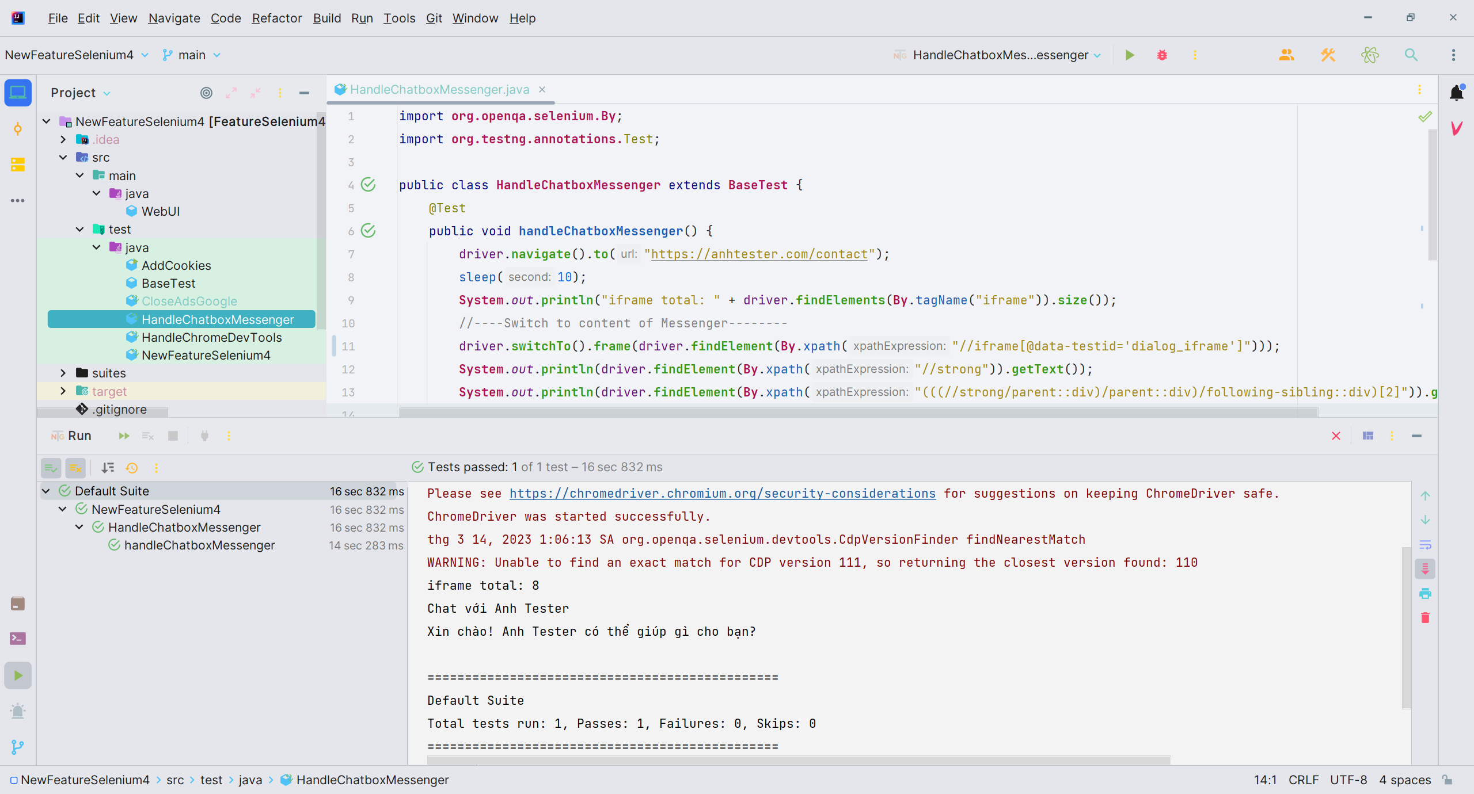Click java breadcrumb in status bar

pos(250,780)
